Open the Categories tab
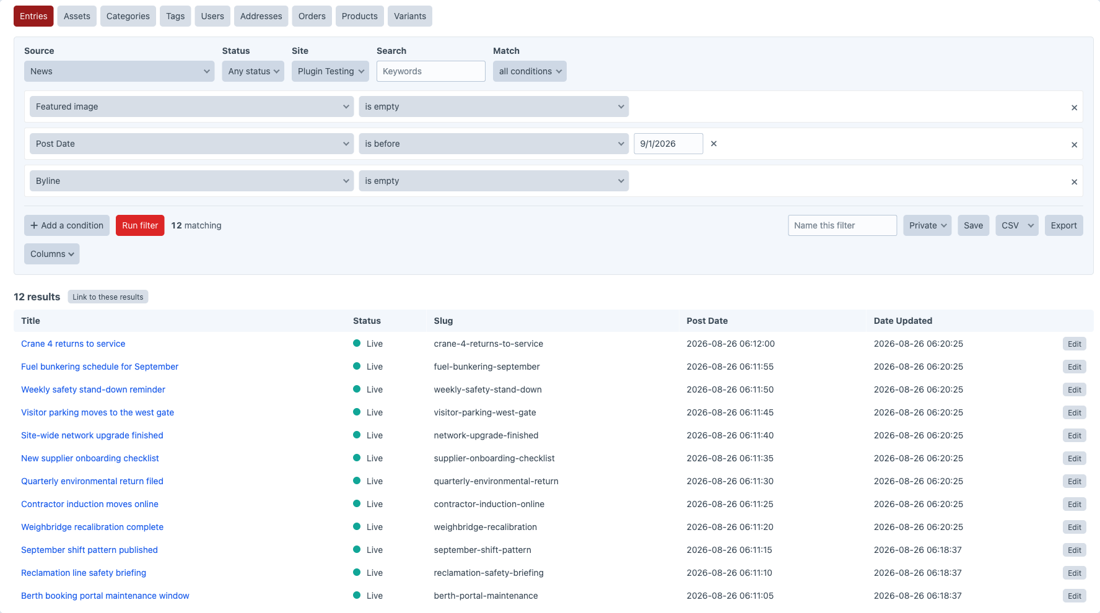This screenshot has height=613, width=1100. tap(128, 16)
